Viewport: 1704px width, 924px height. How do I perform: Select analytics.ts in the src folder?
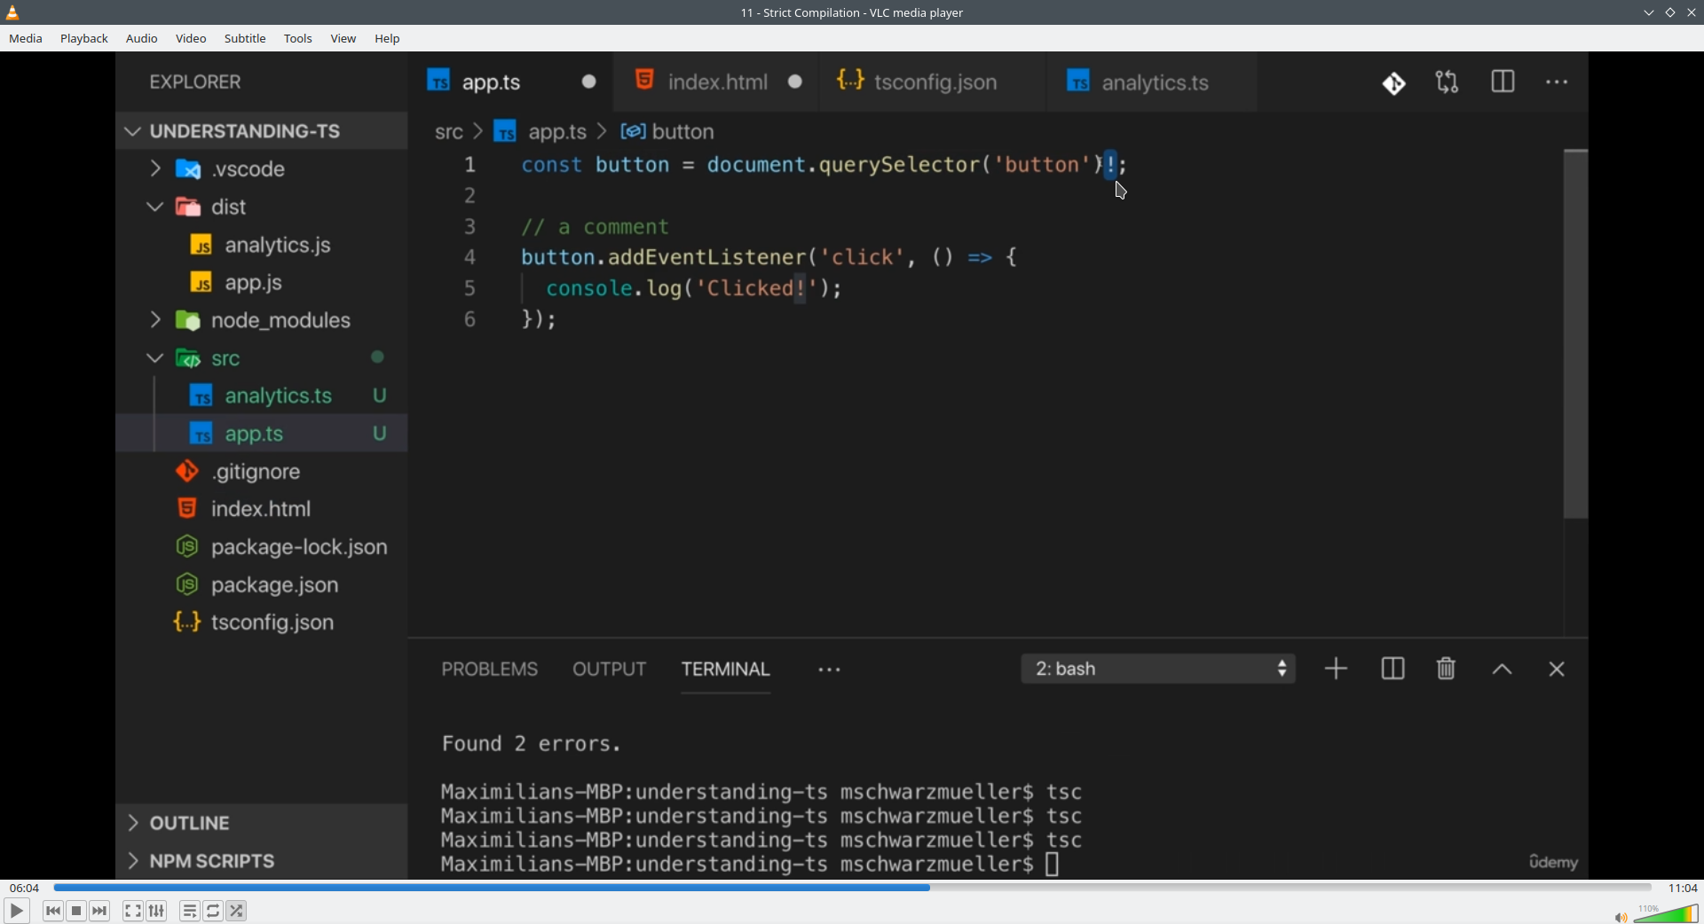click(262, 395)
